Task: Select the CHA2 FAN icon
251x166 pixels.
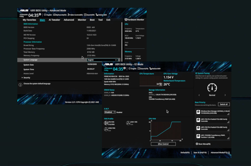Action: click(106, 129)
